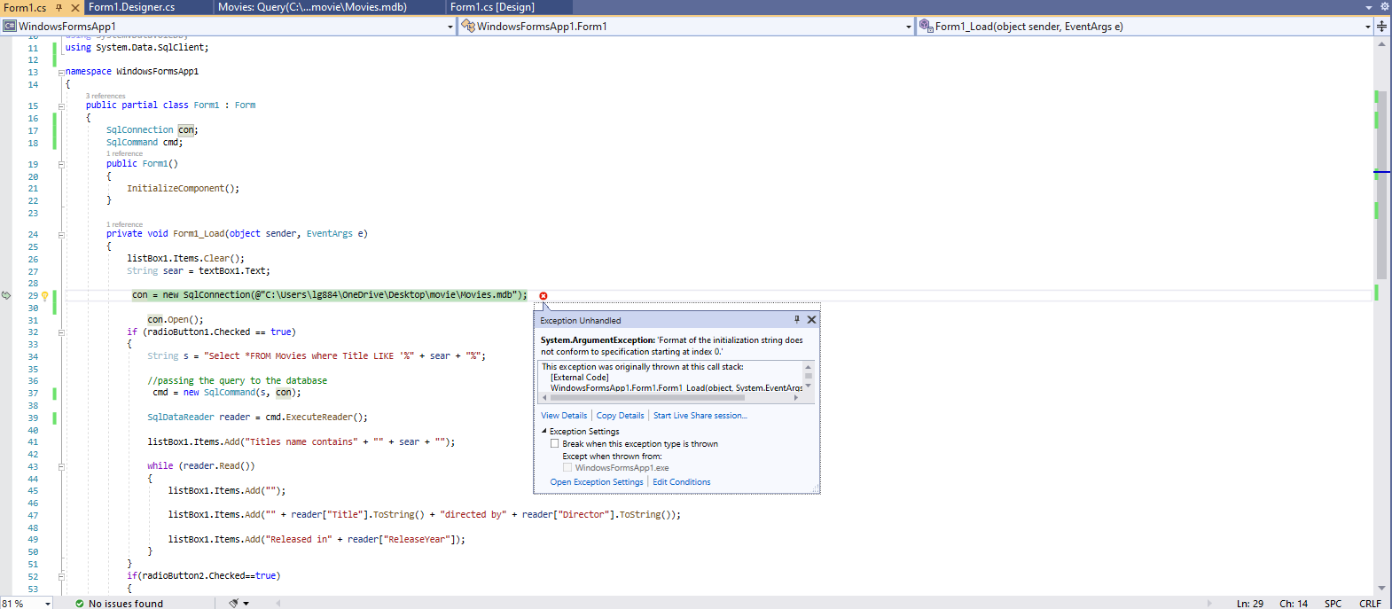Screen dimensions: 1392x609
Task: Open the WindowsFormsApp1.Form1 type dropdown
Action: (x=909, y=27)
